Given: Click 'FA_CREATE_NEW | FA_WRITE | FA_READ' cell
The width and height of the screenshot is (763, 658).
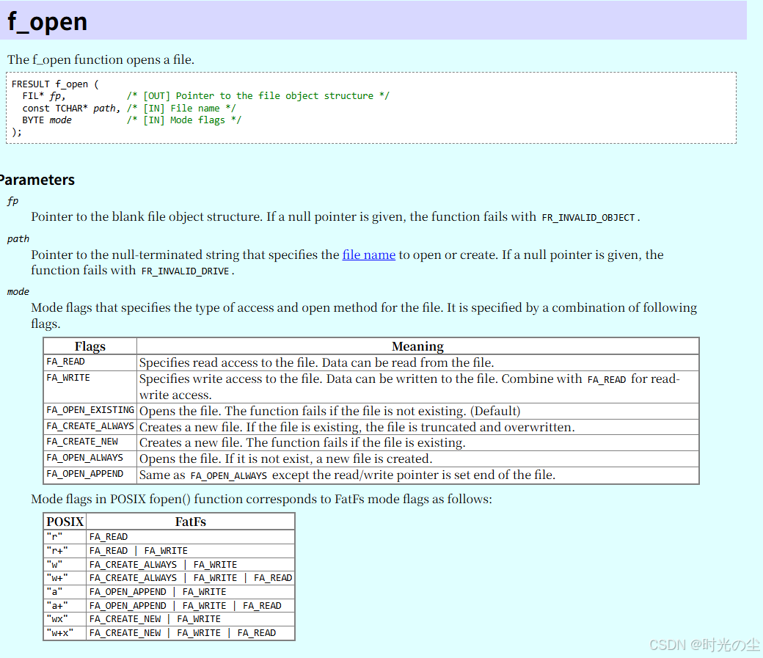Looking at the screenshot, I should point(191,632).
